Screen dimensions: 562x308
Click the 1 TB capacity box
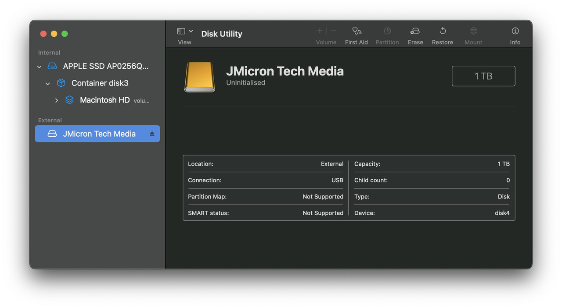tap(483, 76)
